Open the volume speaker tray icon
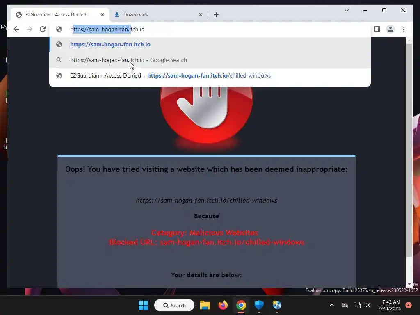The image size is (420, 315). tap(367, 305)
